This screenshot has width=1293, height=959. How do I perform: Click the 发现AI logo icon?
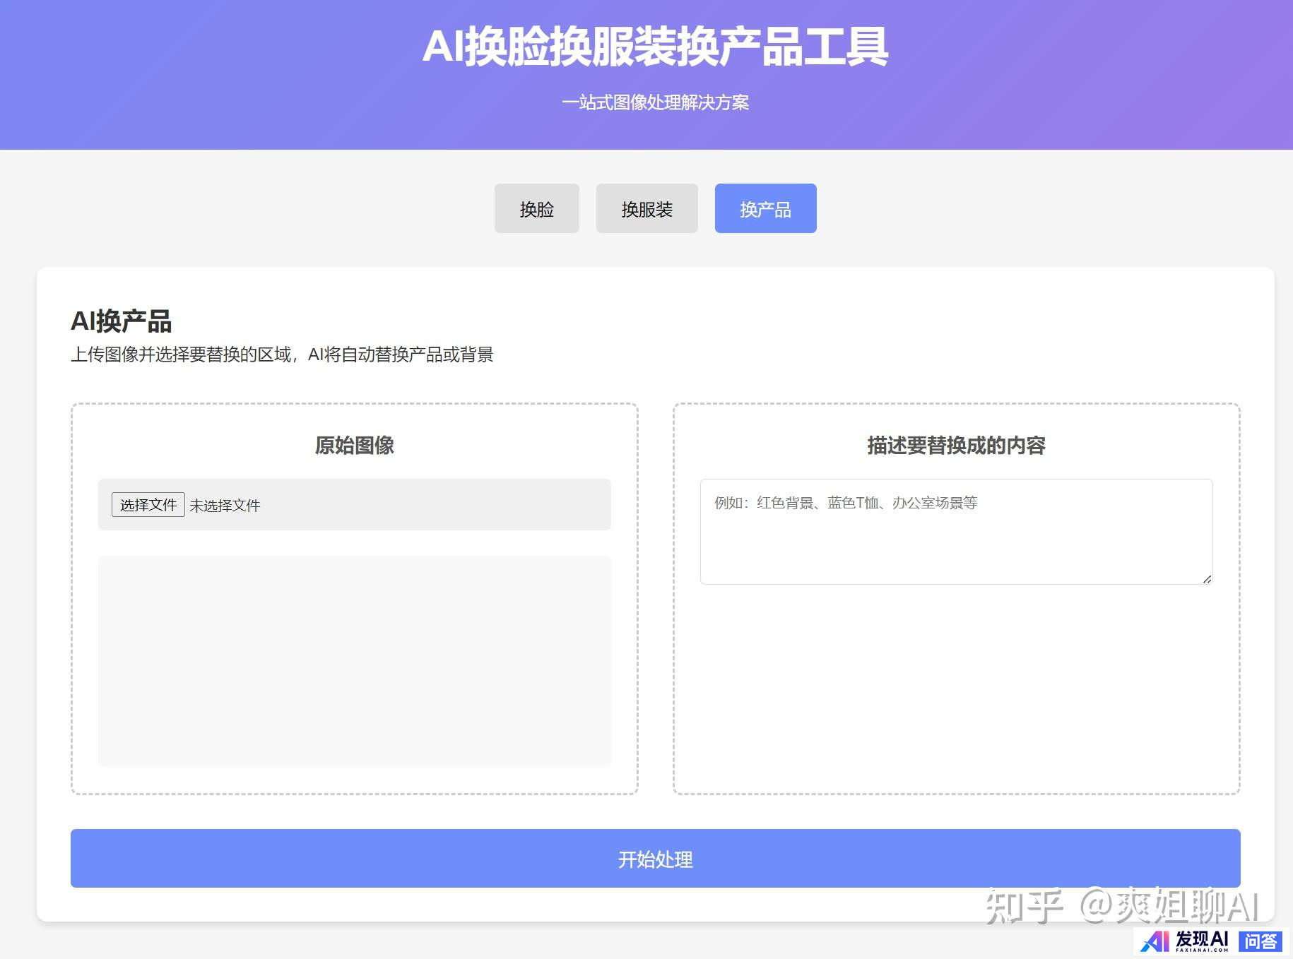click(1155, 941)
